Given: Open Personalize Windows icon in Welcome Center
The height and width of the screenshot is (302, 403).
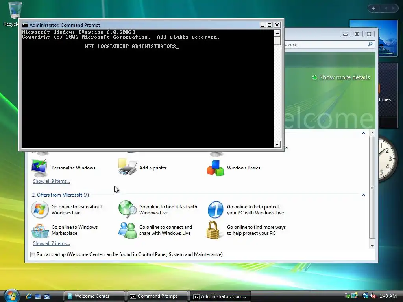Looking at the screenshot, I should pyautogui.click(x=39, y=168).
